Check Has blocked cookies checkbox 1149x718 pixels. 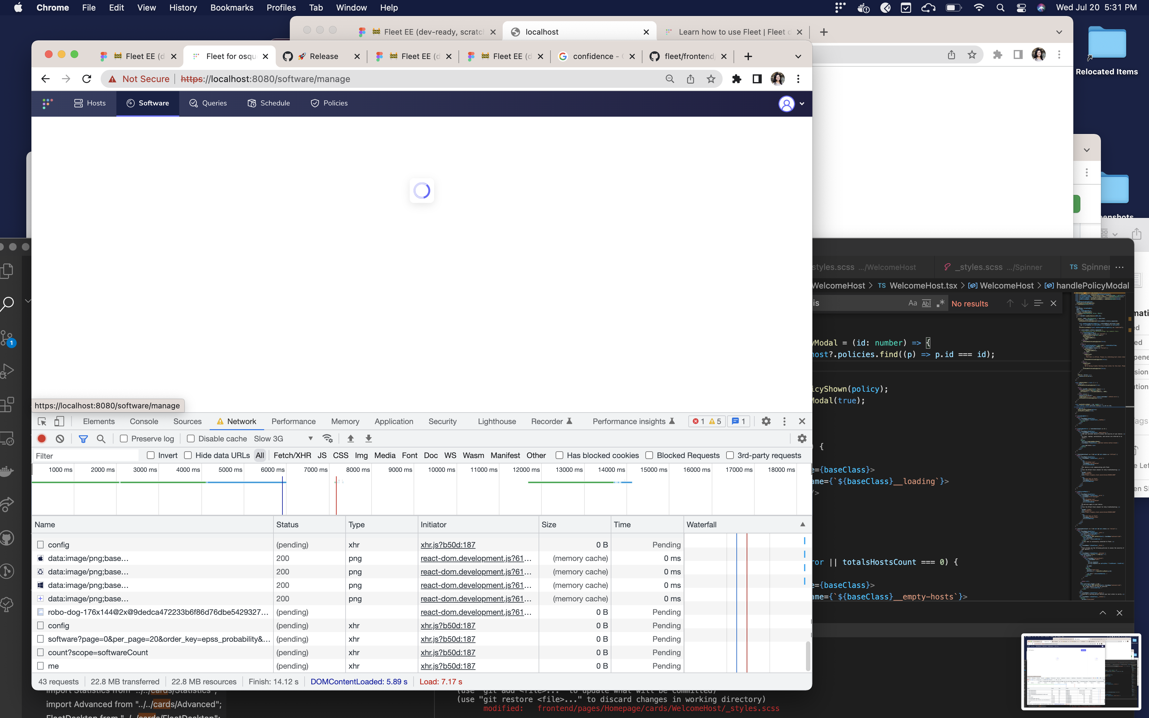coord(559,455)
